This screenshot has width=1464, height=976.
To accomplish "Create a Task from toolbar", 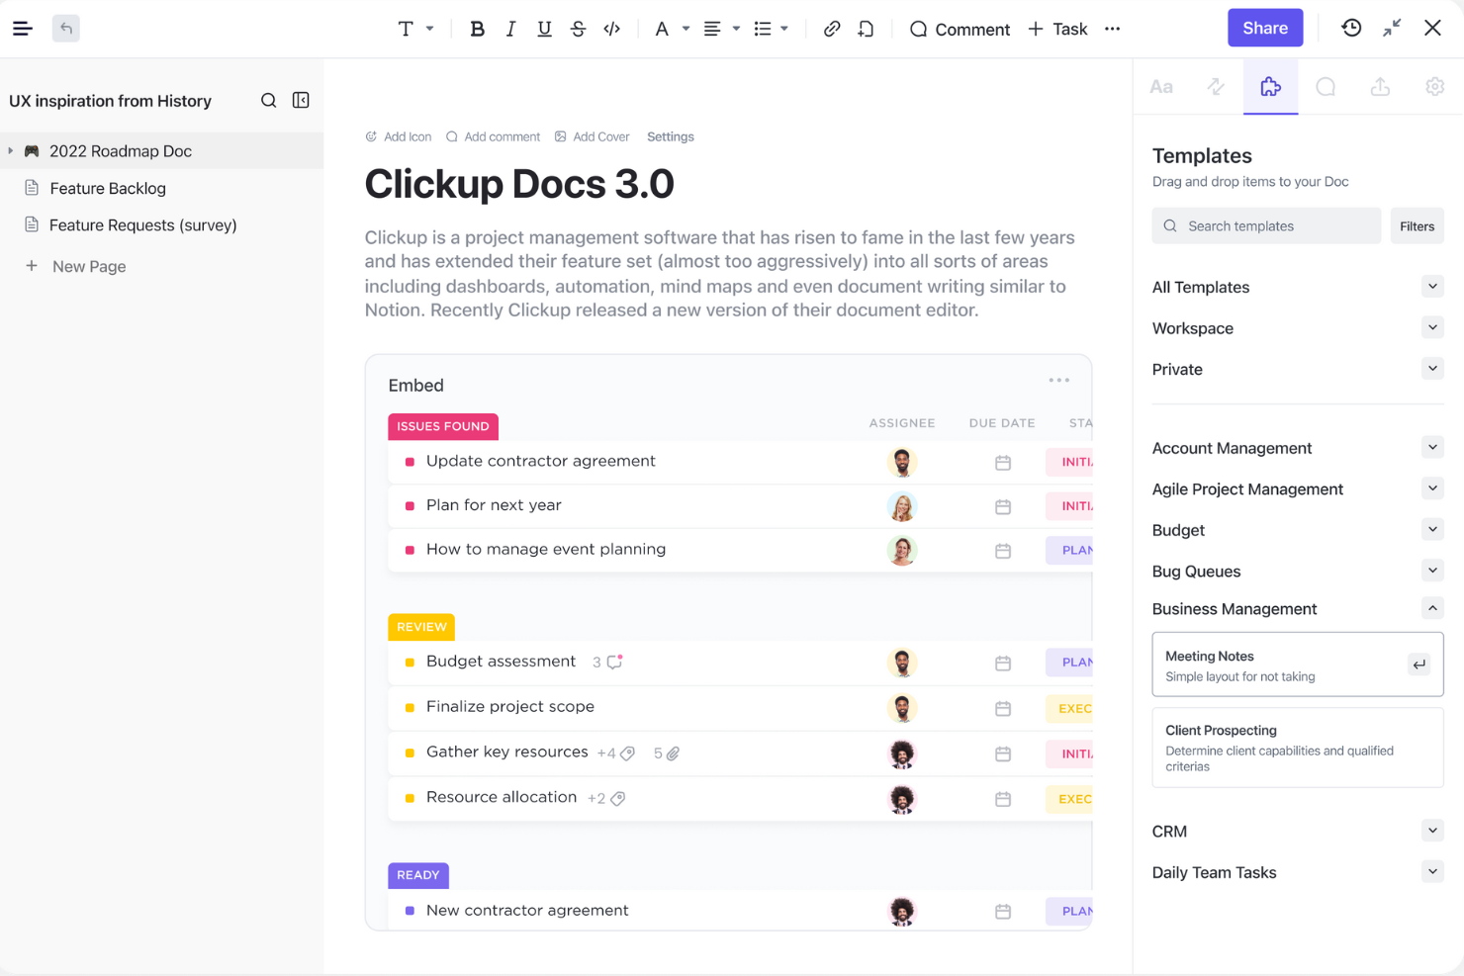I will (1057, 29).
